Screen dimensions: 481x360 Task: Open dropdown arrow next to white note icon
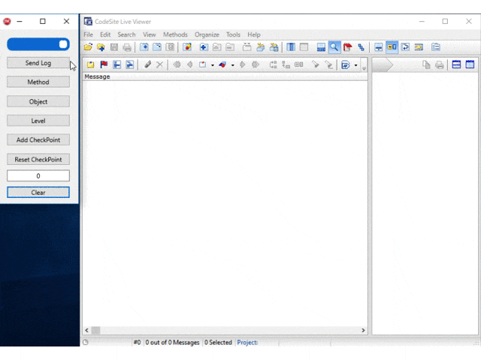pos(213,65)
